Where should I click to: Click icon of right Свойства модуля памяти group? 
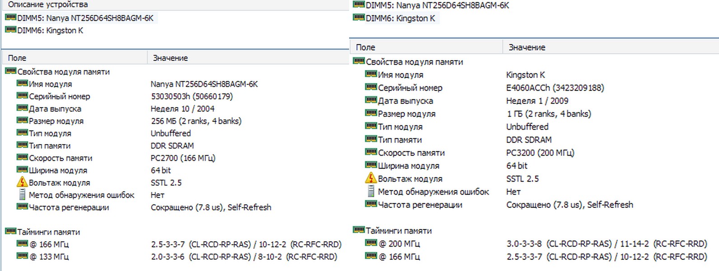click(x=359, y=61)
